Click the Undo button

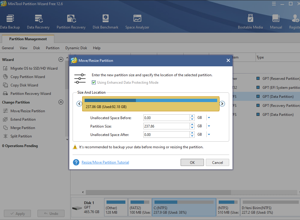pyautogui.click(x=51, y=213)
